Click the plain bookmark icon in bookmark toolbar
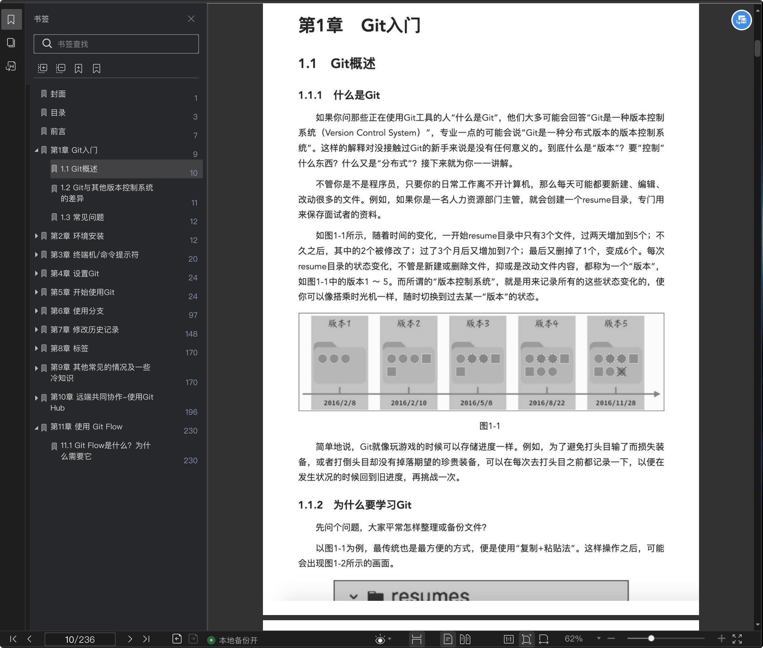The width and height of the screenshot is (763, 648). (x=97, y=68)
